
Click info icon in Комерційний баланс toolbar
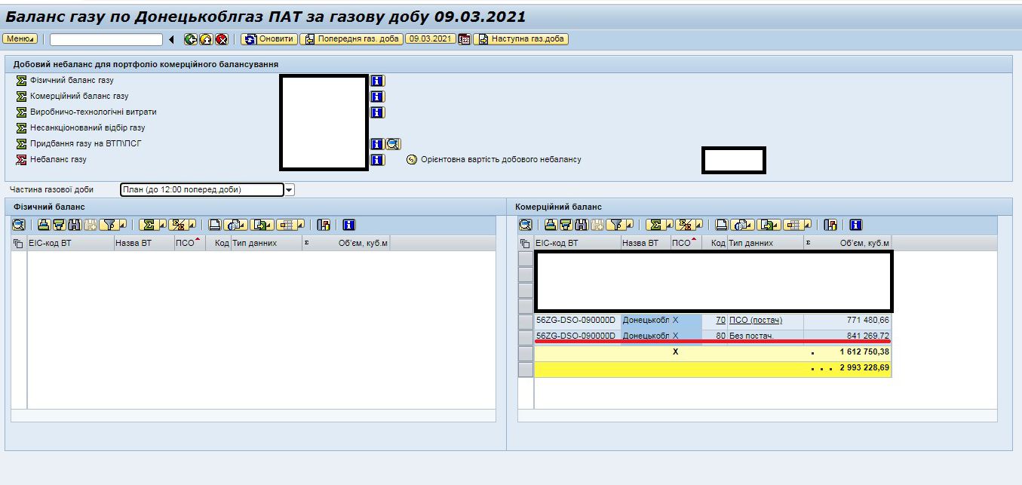point(856,225)
